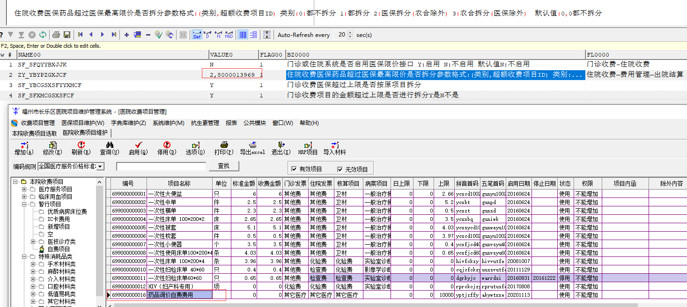Click 打印(P) print toolbar button

224,148
